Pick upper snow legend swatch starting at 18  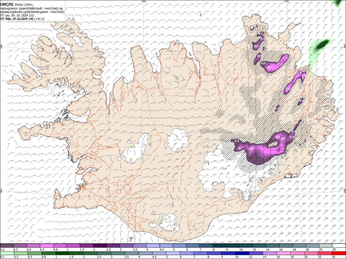[x=299, y=246]
